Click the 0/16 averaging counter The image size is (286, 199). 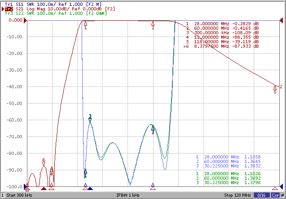pos(262,195)
